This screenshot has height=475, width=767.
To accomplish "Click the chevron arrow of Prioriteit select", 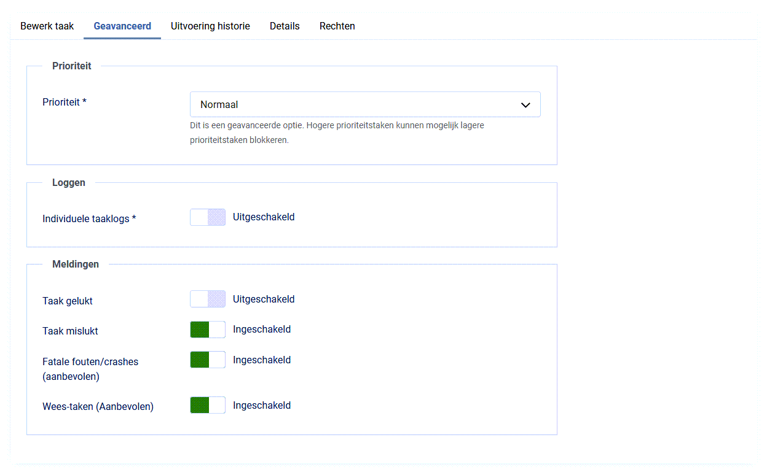I will [x=525, y=105].
